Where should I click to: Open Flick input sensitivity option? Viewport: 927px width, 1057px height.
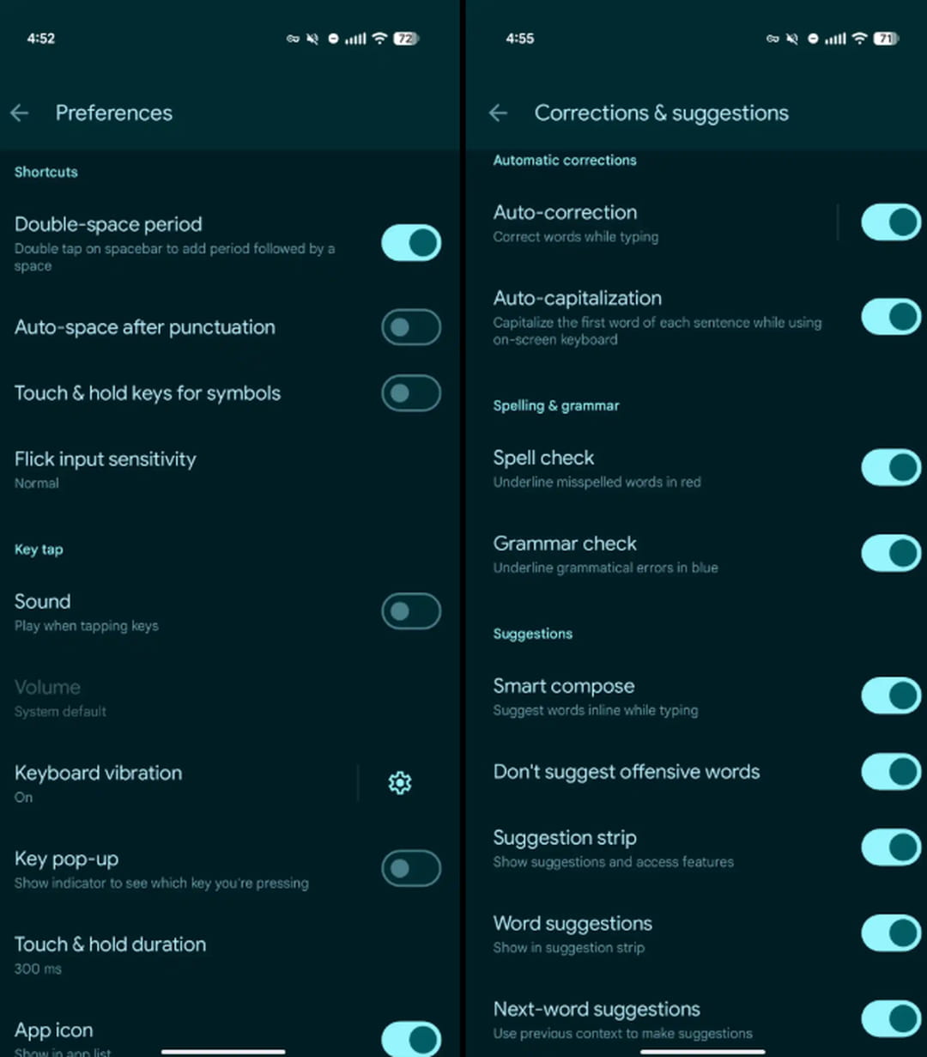coord(106,469)
